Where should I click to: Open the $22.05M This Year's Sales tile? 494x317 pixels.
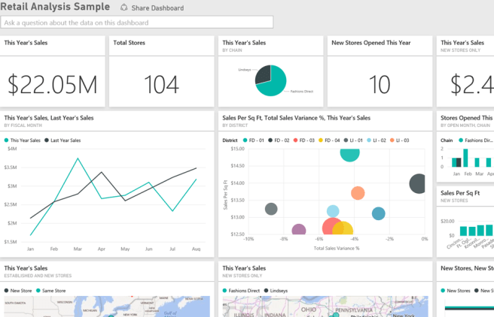[x=53, y=84]
